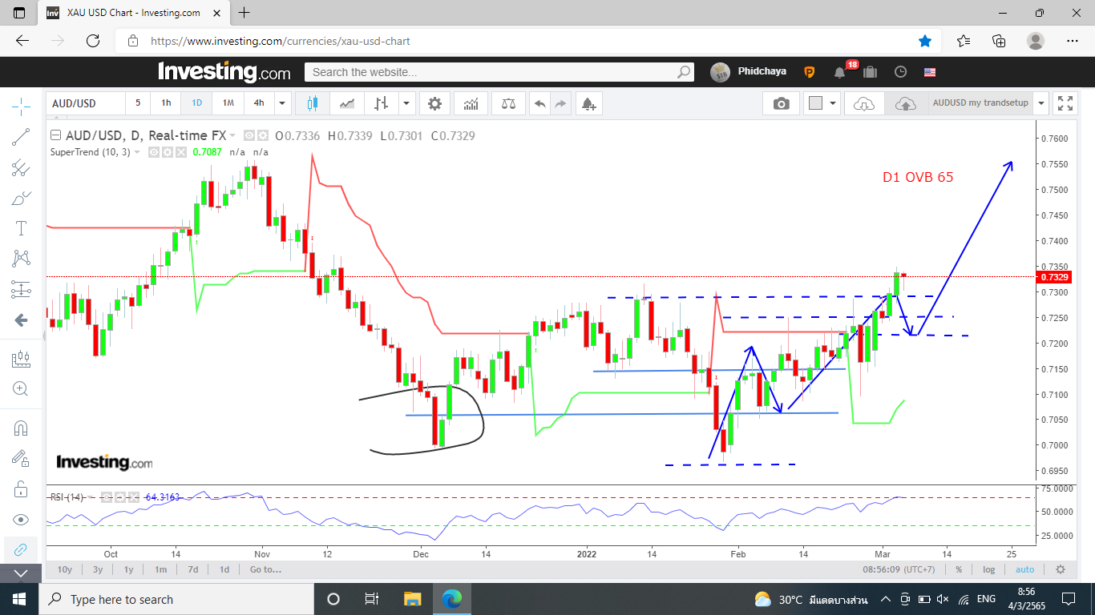
Task: Collapse the drawing toolbar with chevron
Action: click(x=21, y=573)
